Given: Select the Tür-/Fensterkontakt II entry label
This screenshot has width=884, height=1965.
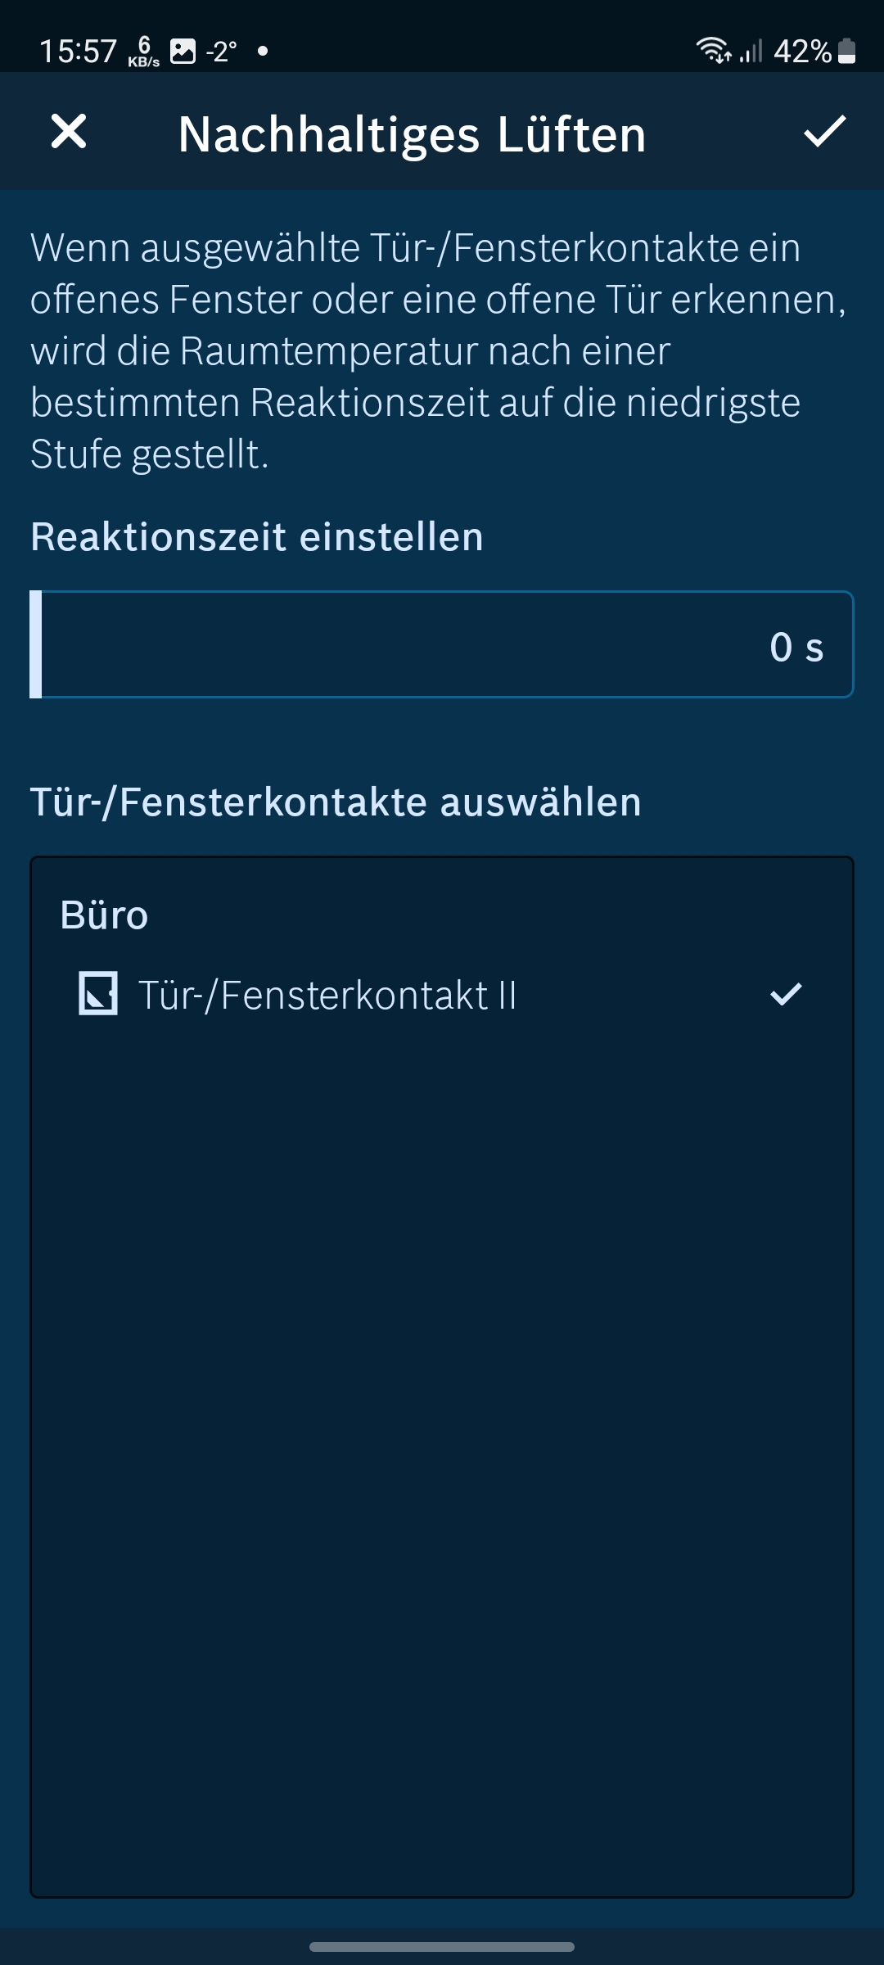Looking at the screenshot, I should coord(327,996).
